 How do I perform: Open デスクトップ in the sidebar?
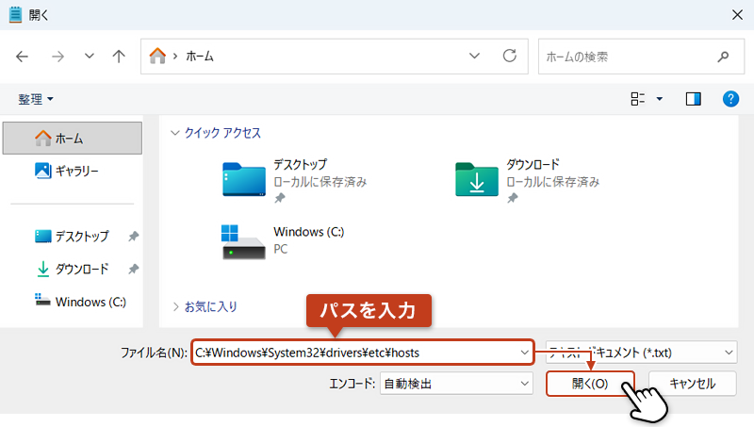click(73, 236)
